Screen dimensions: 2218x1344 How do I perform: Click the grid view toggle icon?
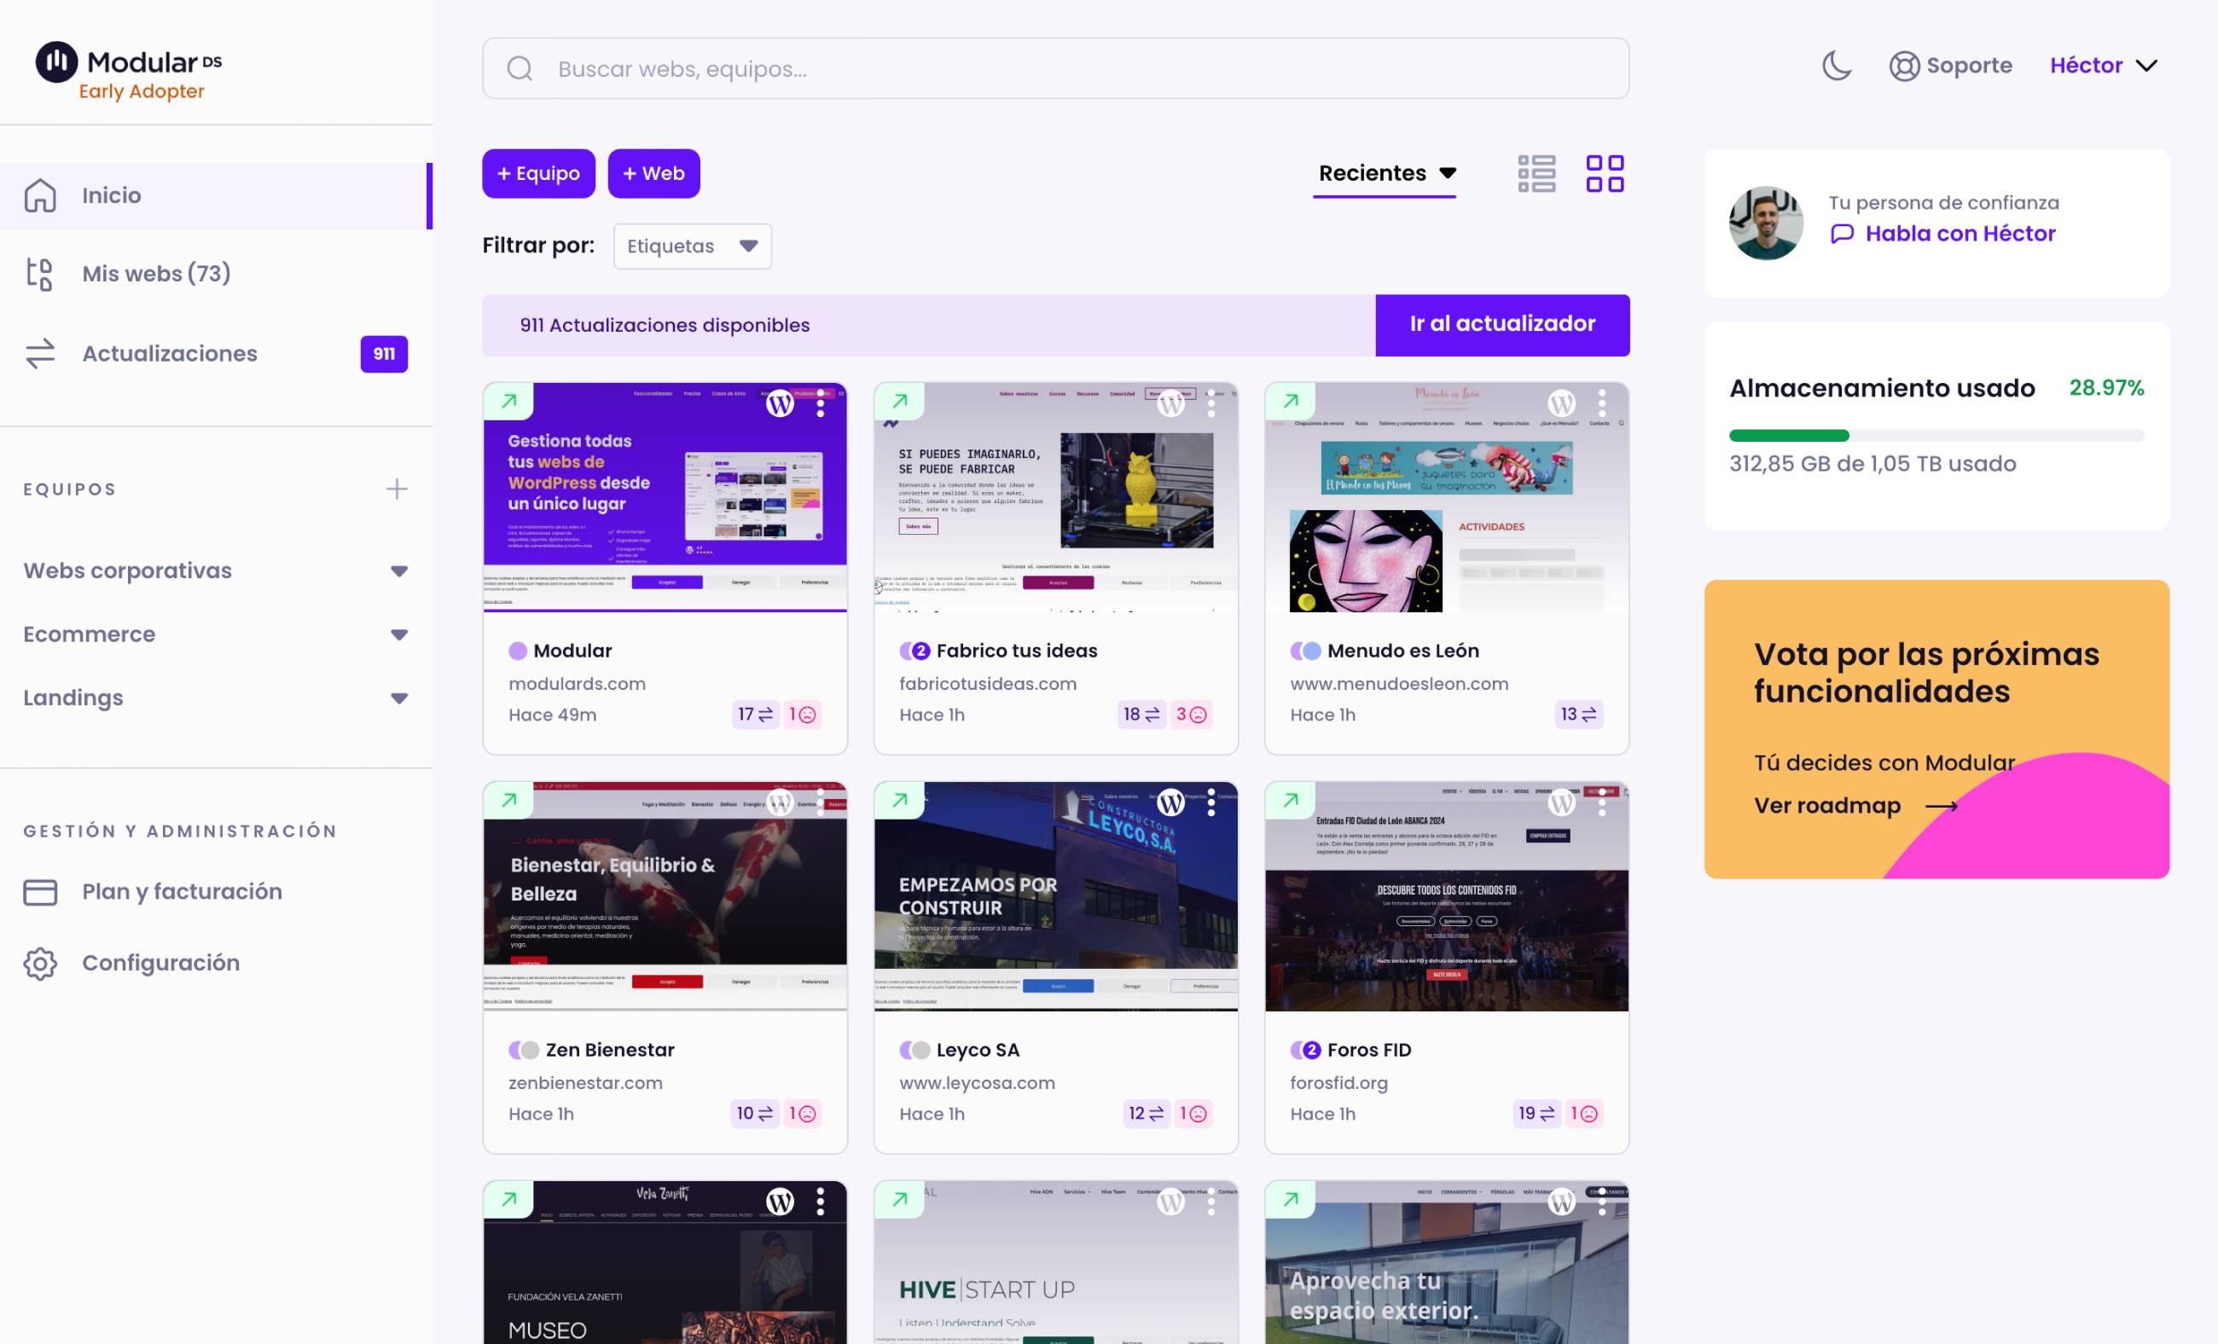point(1605,171)
